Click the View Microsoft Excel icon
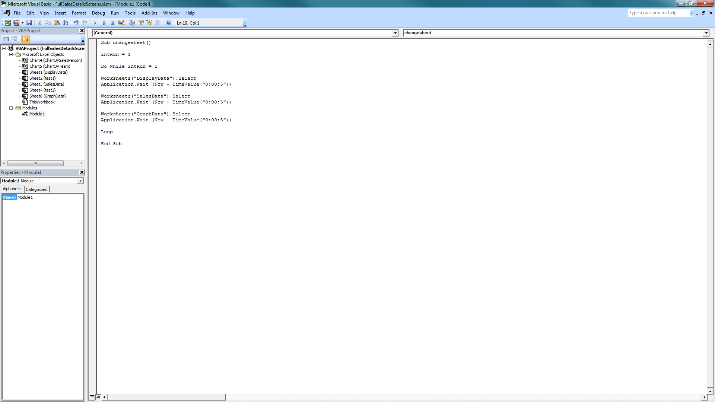 click(7, 23)
